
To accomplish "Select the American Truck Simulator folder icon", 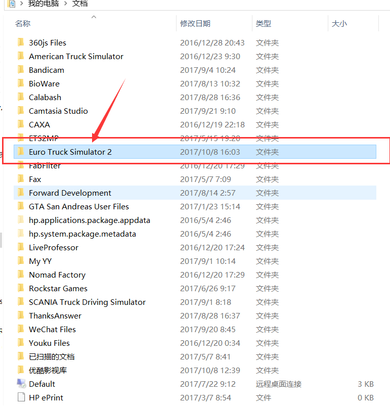I will click(x=21, y=56).
